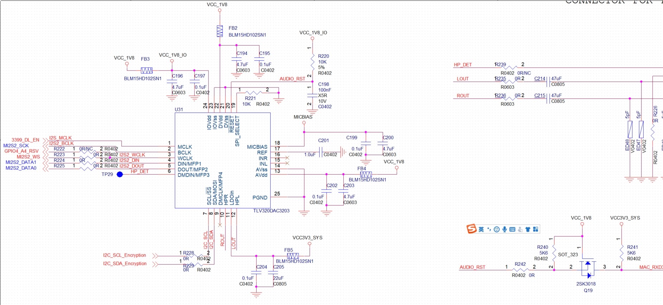Click the FB4 designator label
The image size is (663, 305).
[x=362, y=168]
